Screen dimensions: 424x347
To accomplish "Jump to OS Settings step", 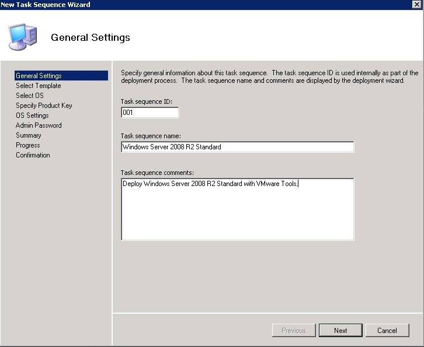I will 32,115.
